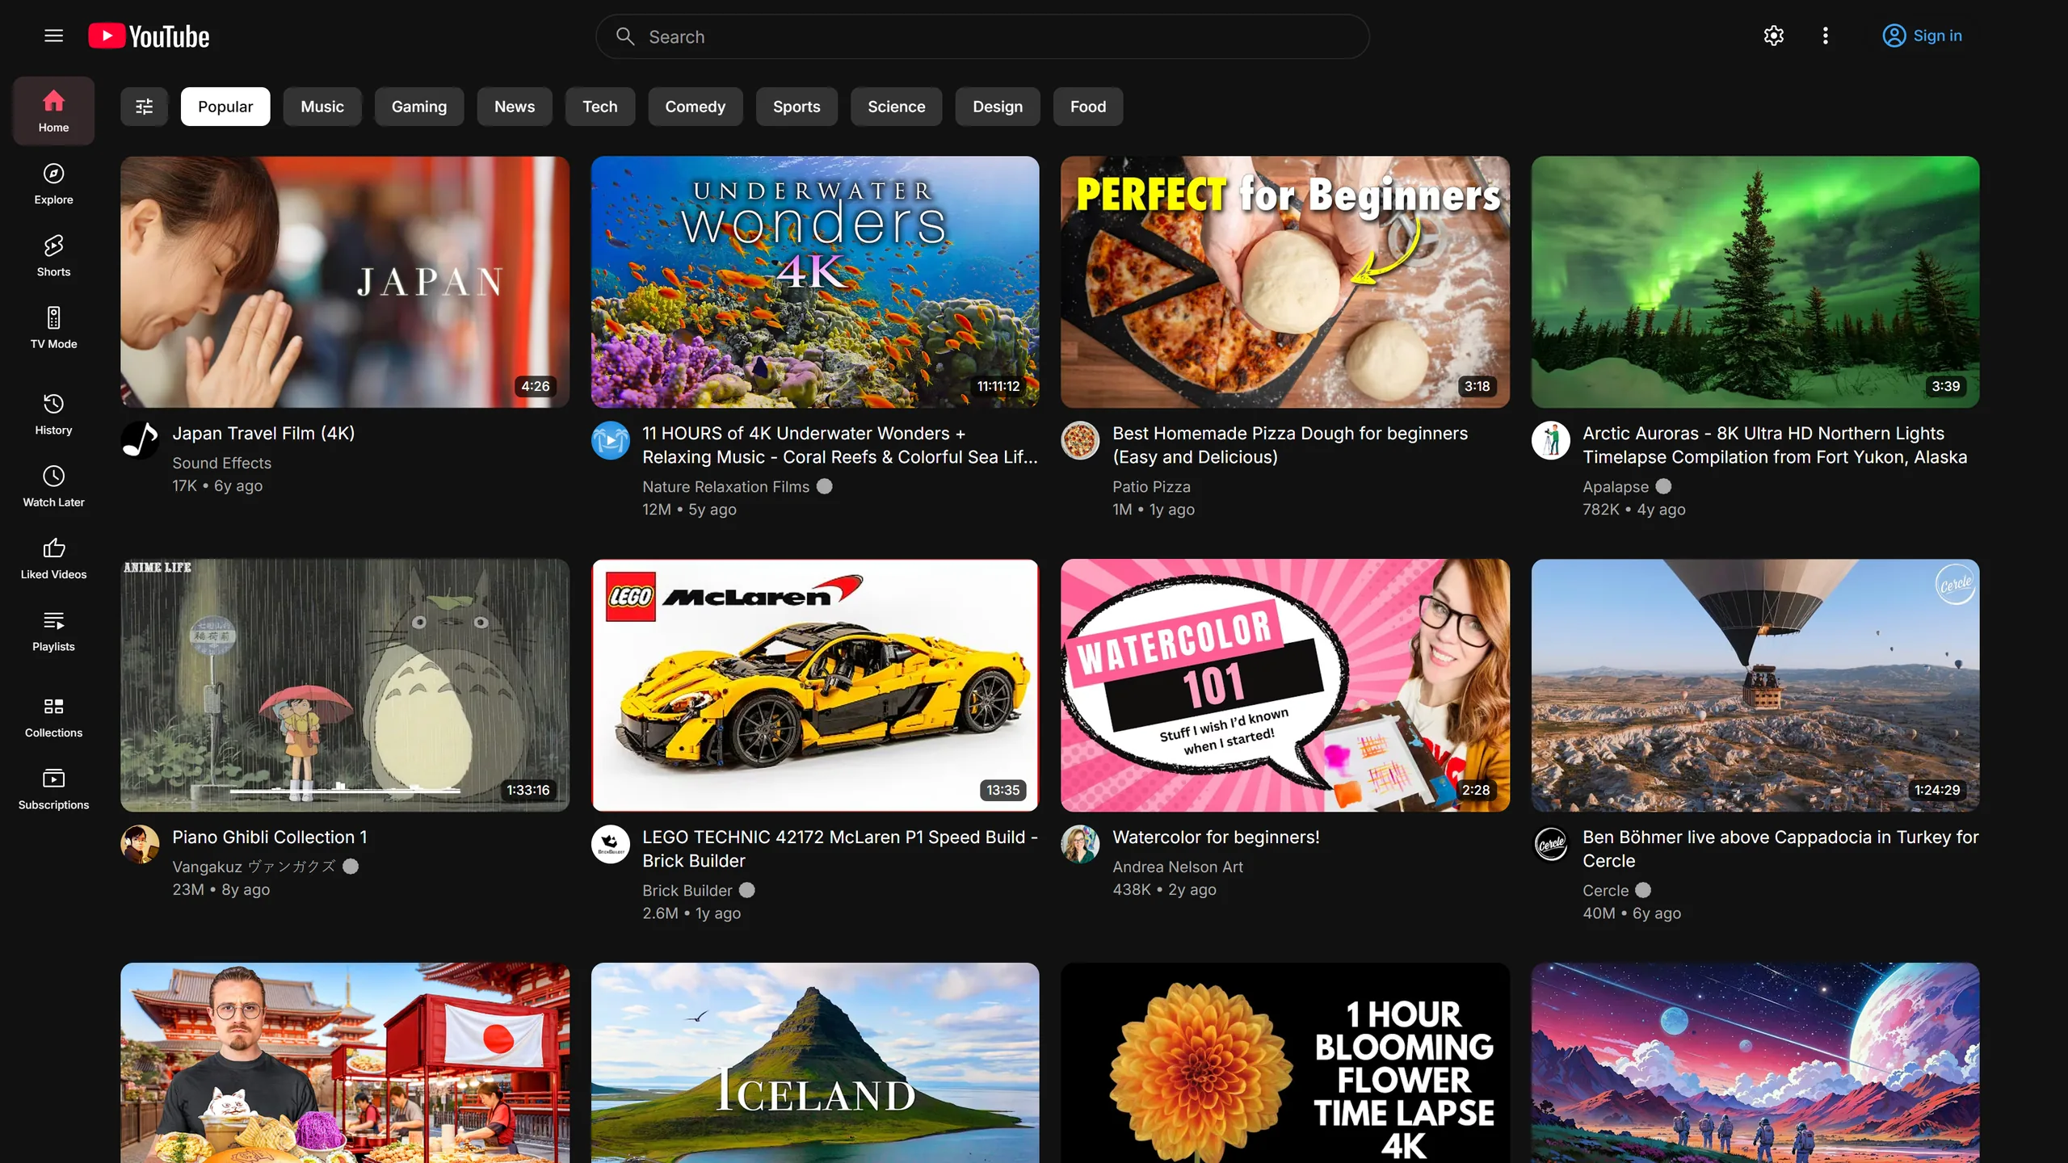Focus the Search field
The height and width of the screenshot is (1163, 2068).
tap(982, 36)
